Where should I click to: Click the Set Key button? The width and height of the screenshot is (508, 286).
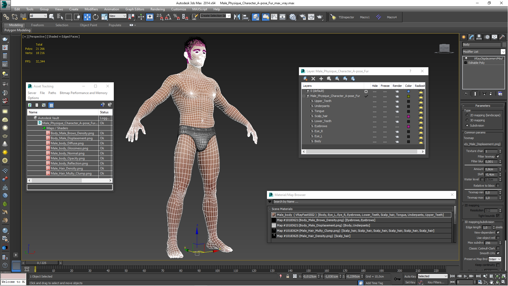410,282
